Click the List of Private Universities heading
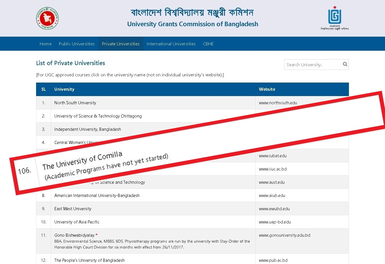The width and height of the screenshot is (385, 264). (x=70, y=63)
